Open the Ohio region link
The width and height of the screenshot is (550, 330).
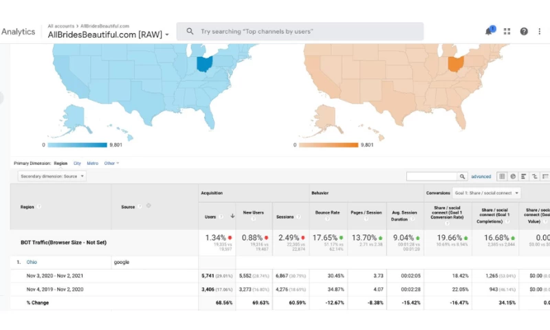tap(32, 262)
